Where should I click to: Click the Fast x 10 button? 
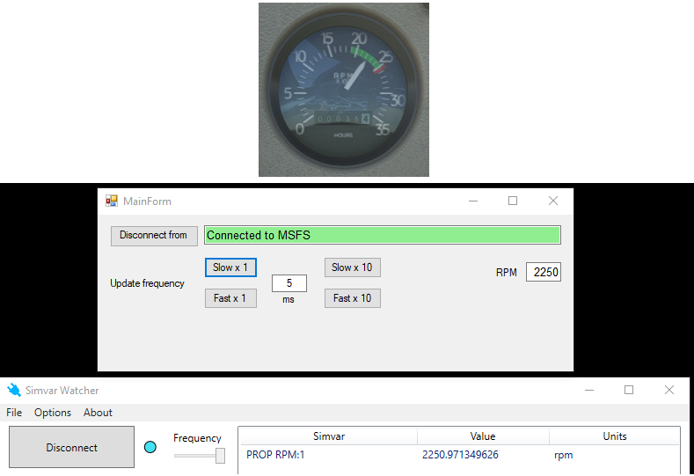tap(352, 298)
